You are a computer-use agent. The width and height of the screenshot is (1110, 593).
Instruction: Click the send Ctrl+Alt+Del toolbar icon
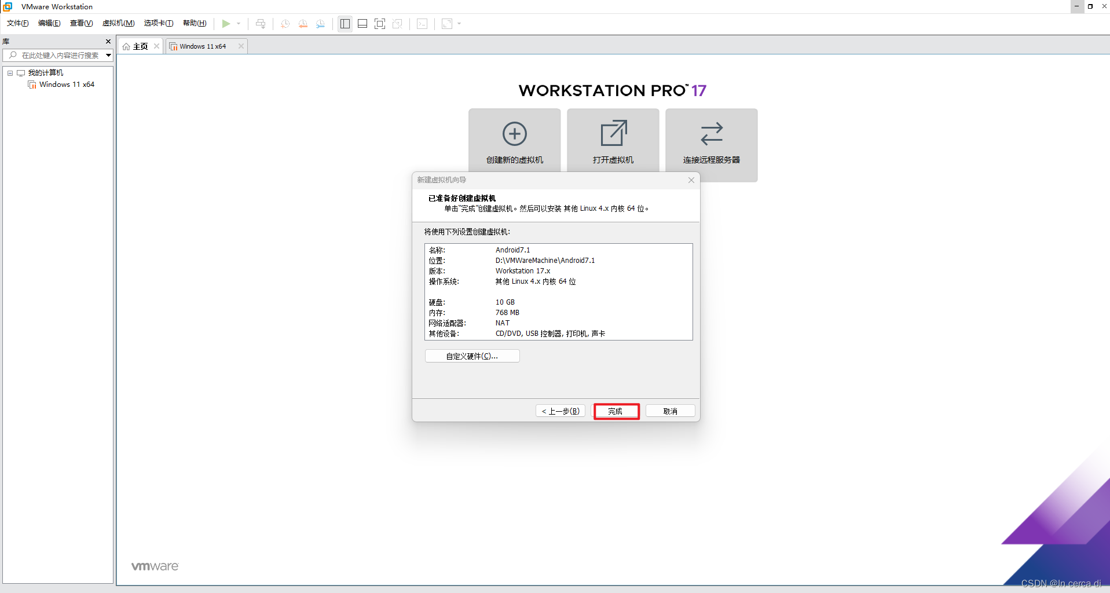point(261,24)
